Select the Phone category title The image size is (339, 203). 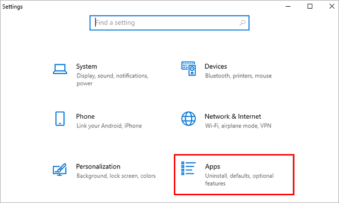coord(85,117)
